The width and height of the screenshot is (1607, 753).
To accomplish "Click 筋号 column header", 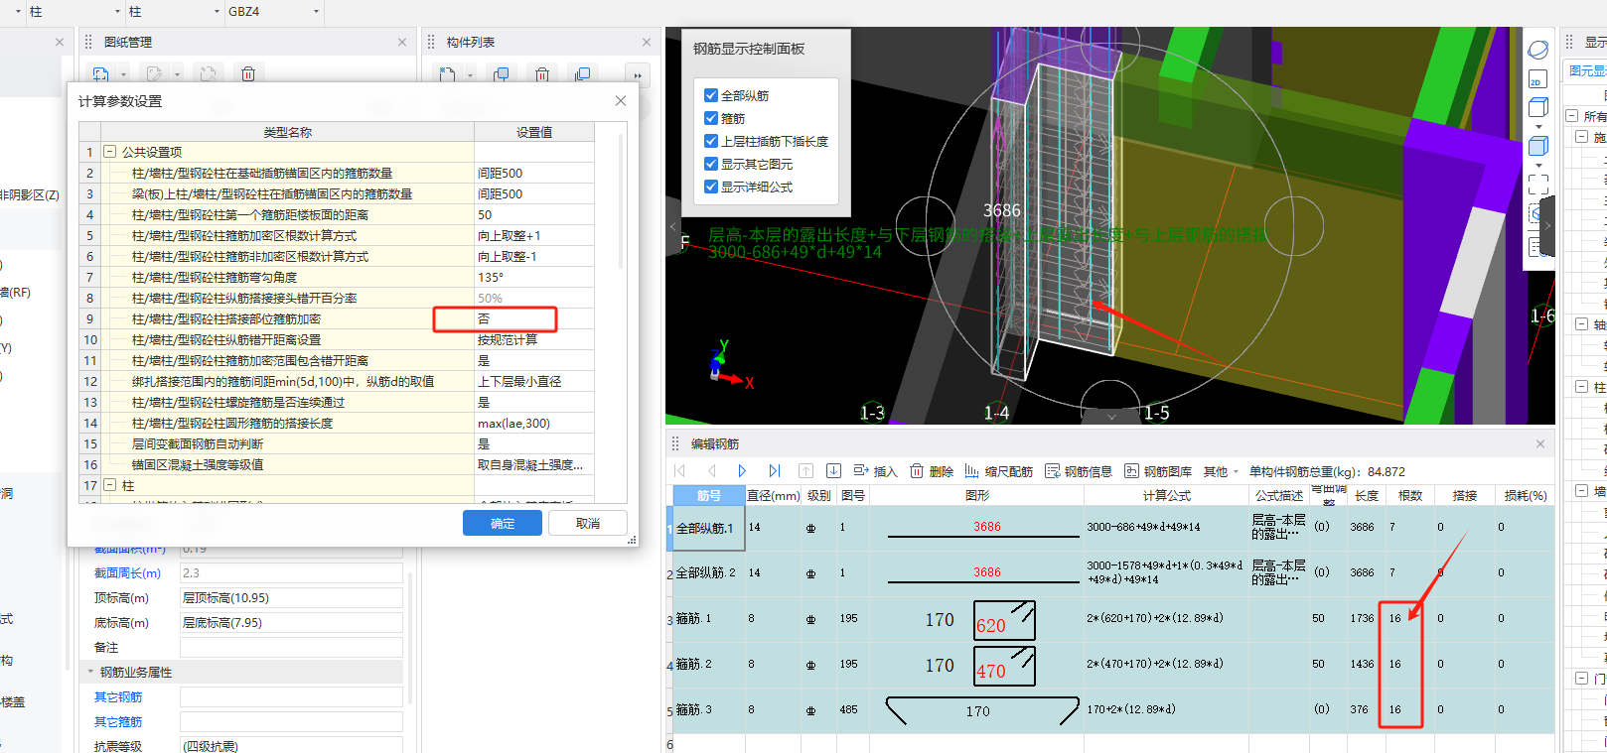I will tap(709, 495).
